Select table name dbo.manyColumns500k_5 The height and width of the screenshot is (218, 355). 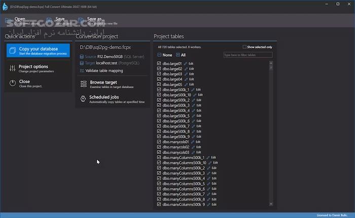pyautogui.click(x=184, y=184)
